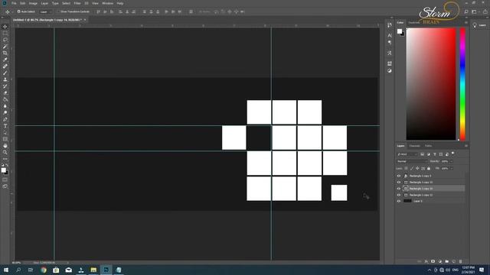Click the color picker gradient field

pos(431,84)
